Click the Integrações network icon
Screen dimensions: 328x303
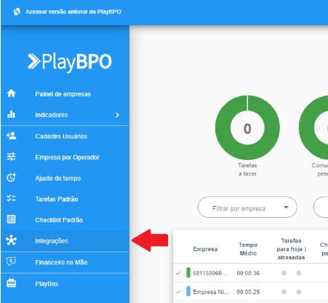(x=11, y=240)
